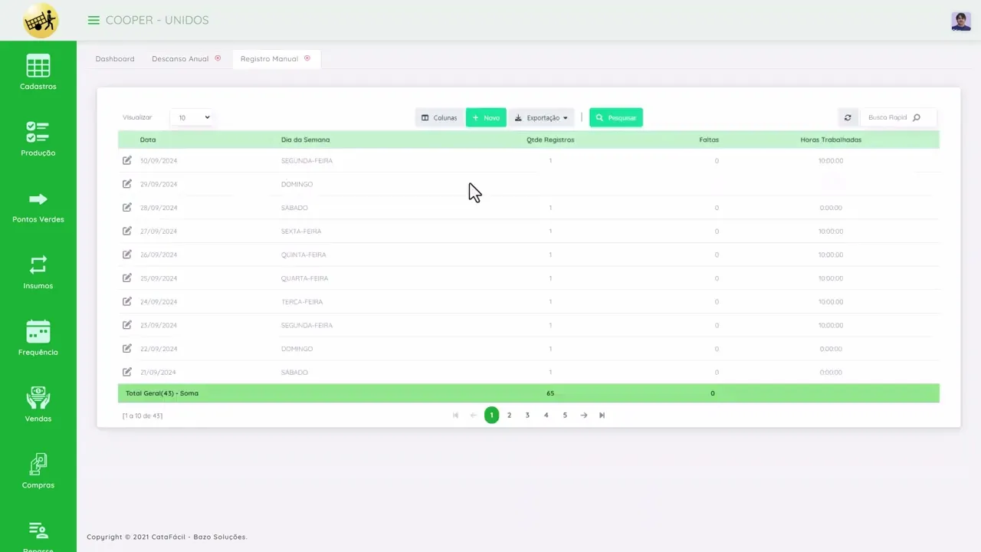981x552 pixels.
Task: Open the Compras sidebar section
Action: click(38, 472)
